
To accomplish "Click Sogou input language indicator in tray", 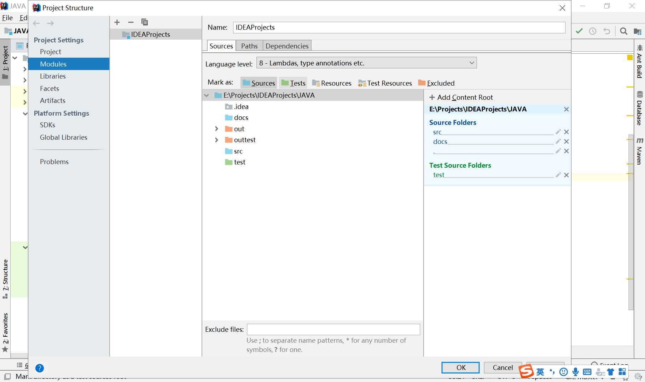I will point(540,372).
